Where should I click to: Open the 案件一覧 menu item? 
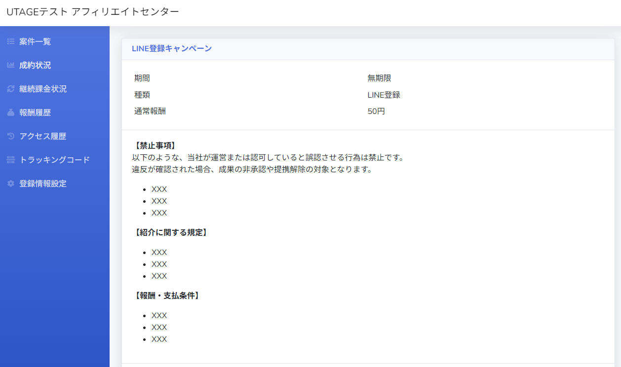[35, 41]
